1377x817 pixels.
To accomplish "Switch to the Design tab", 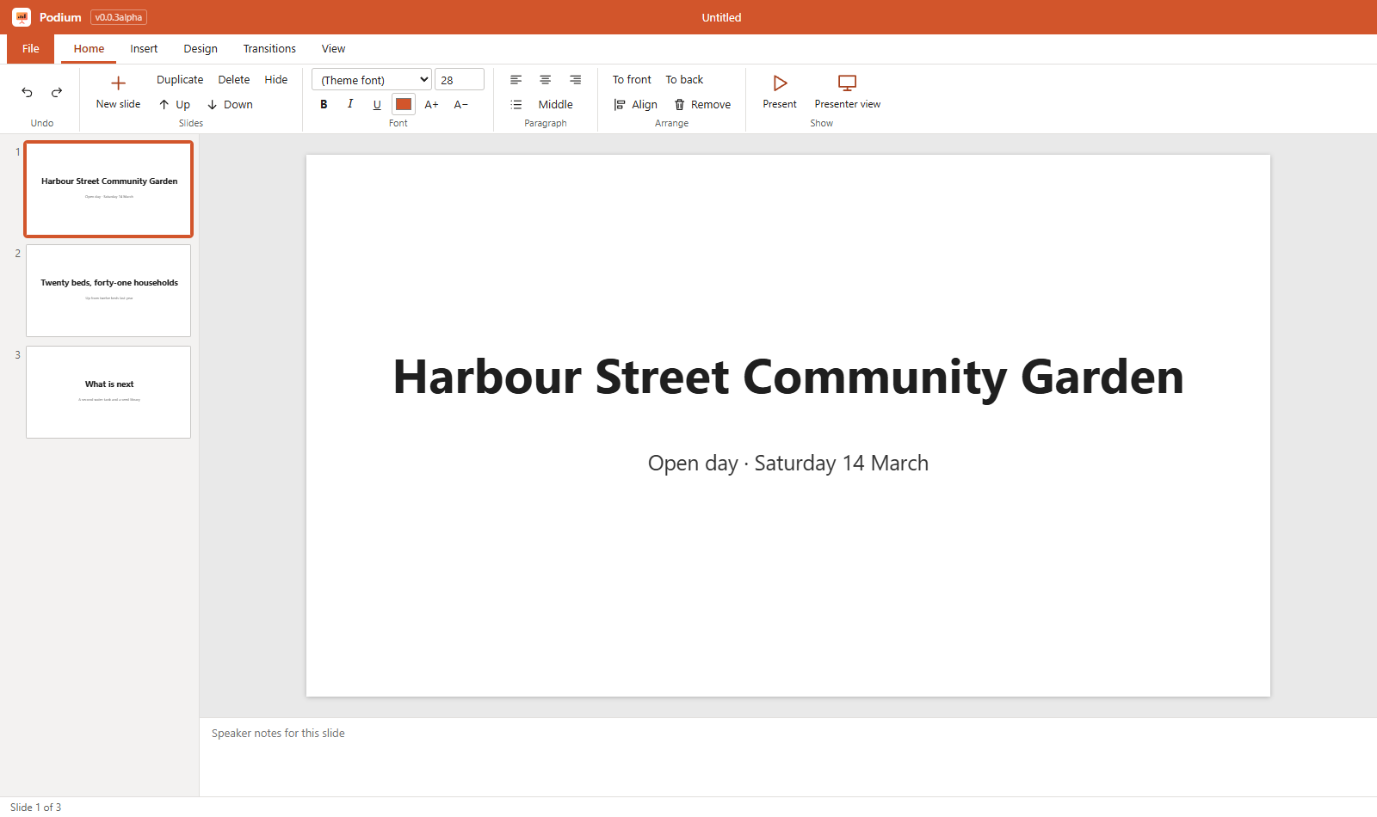I will coord(201,49).
